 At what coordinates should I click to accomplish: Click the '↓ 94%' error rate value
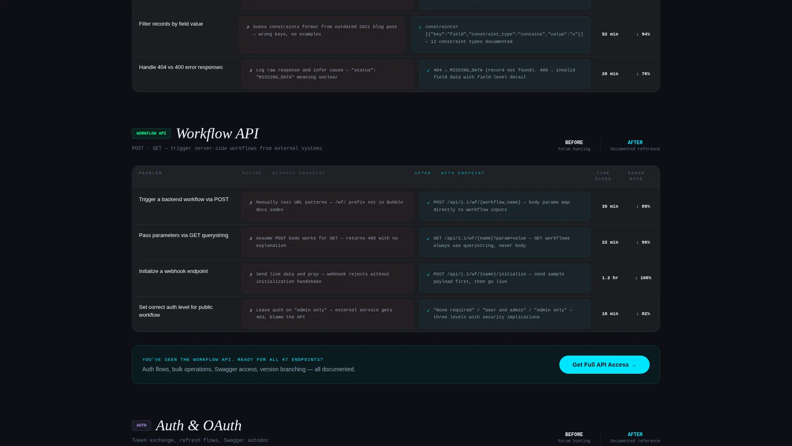coord(643,34)
